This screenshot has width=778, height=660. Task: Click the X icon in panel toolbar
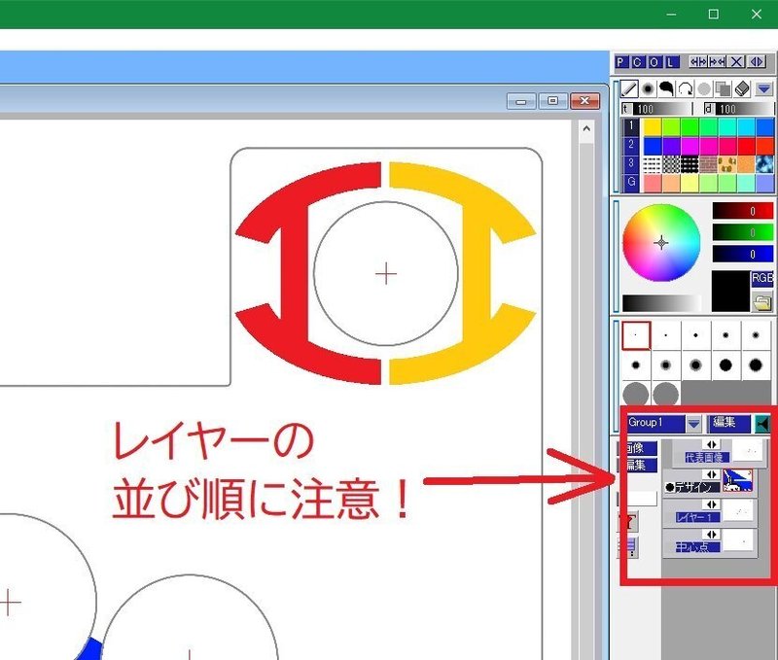(x=736, y=62)
